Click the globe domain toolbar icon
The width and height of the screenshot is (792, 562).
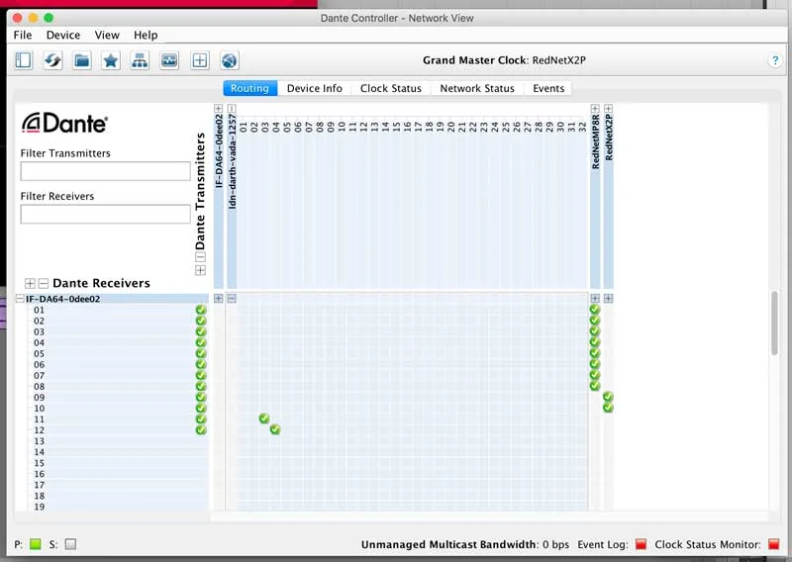230,60
